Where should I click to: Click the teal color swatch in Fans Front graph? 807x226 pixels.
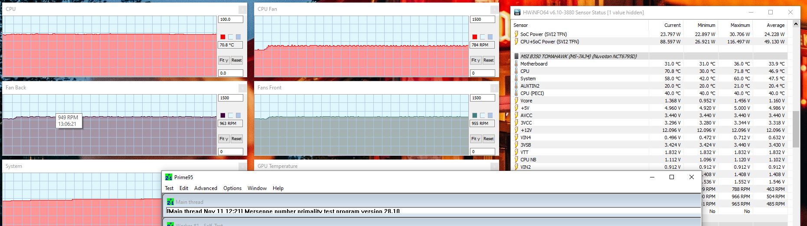pyautogui.click(x=475, y=115)
